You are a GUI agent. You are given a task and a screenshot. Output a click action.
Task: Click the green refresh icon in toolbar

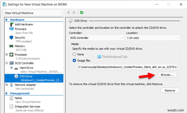point(81,12)
